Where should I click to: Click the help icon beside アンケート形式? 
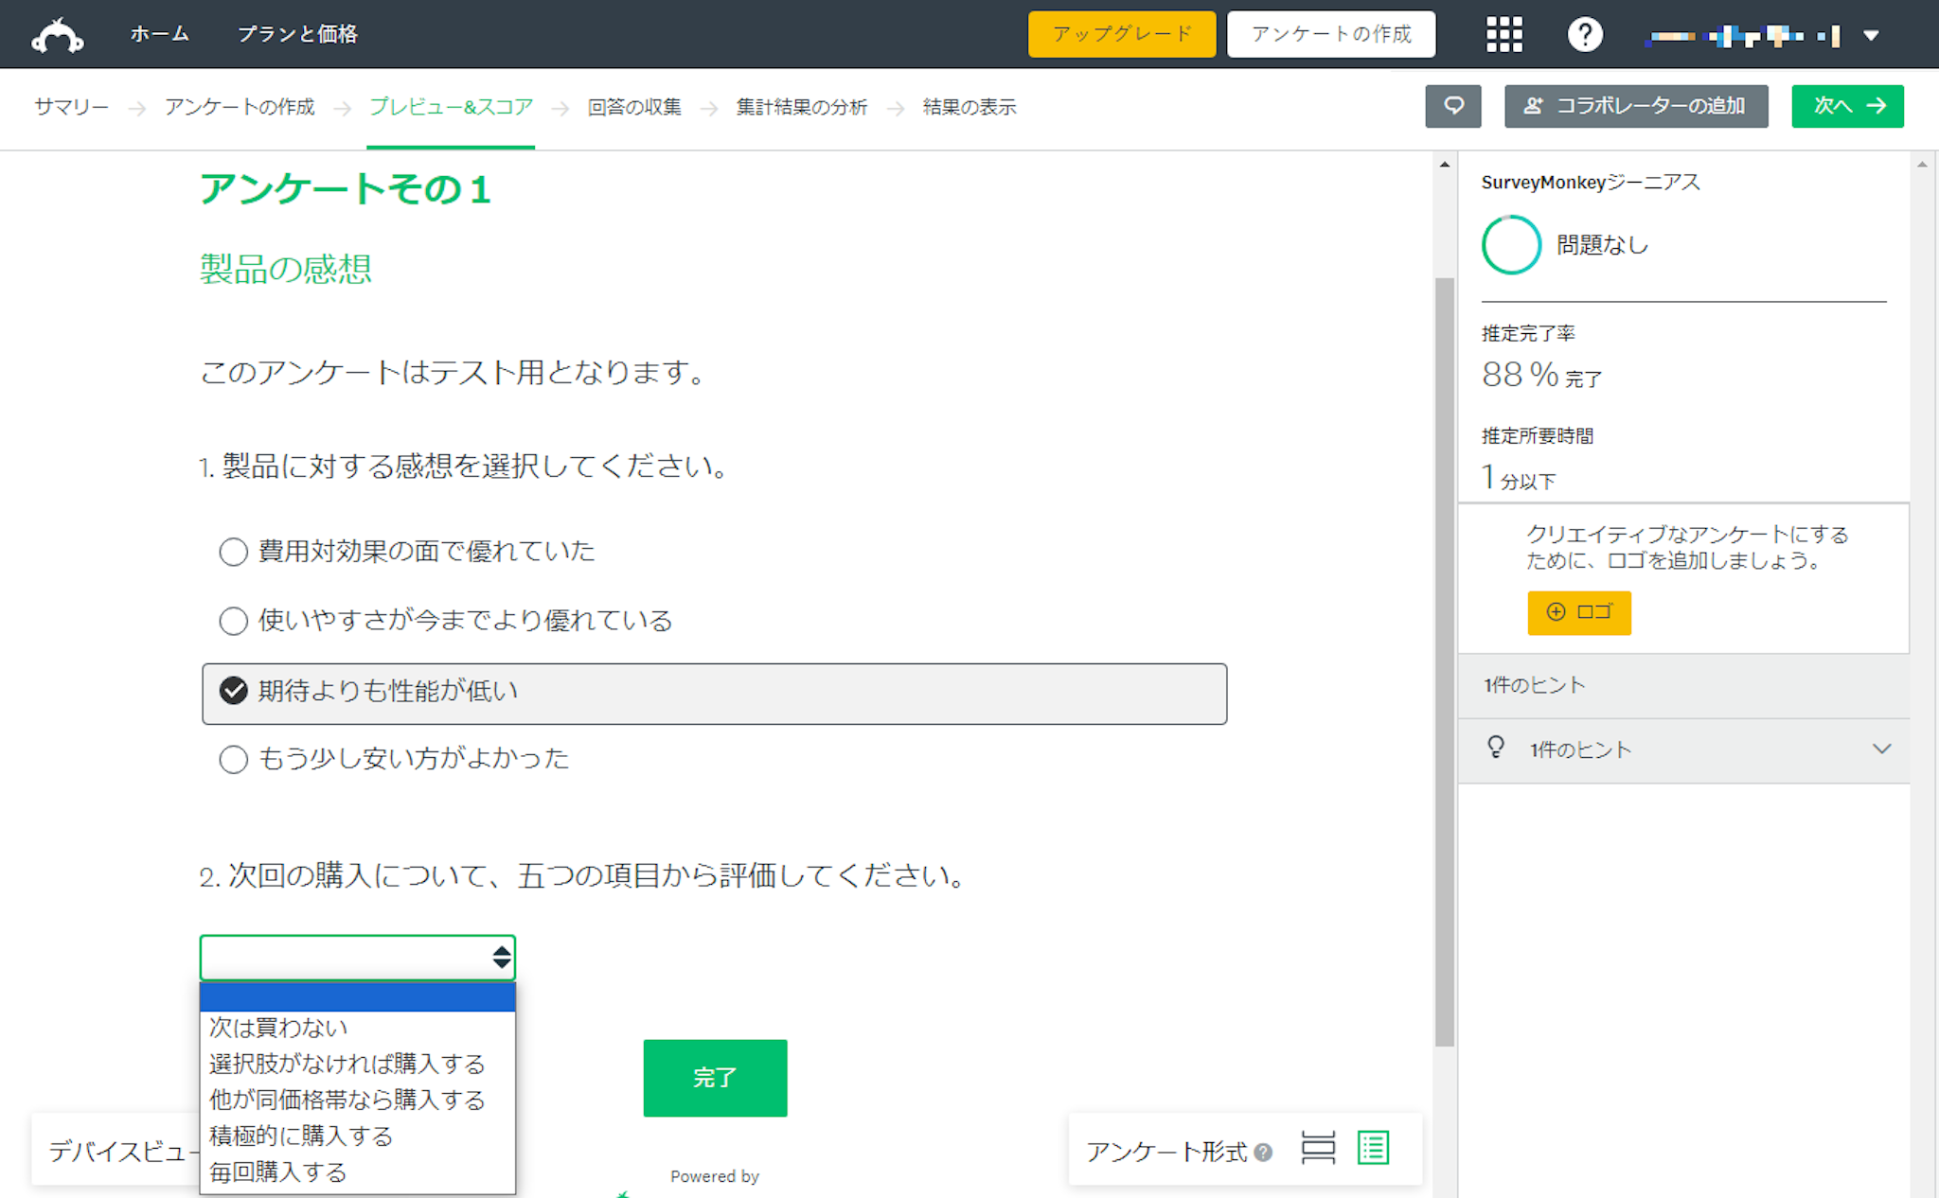tap(1263, 1152)
